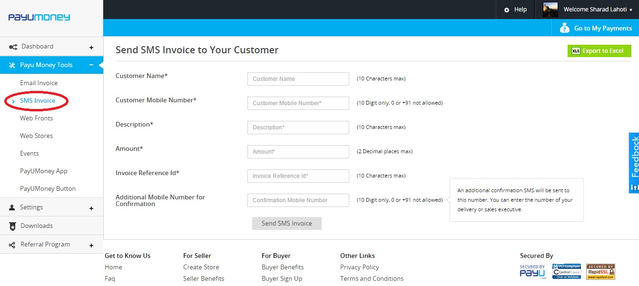Click the Help link in header
The image size is (639, 286).
coord(521,10)
